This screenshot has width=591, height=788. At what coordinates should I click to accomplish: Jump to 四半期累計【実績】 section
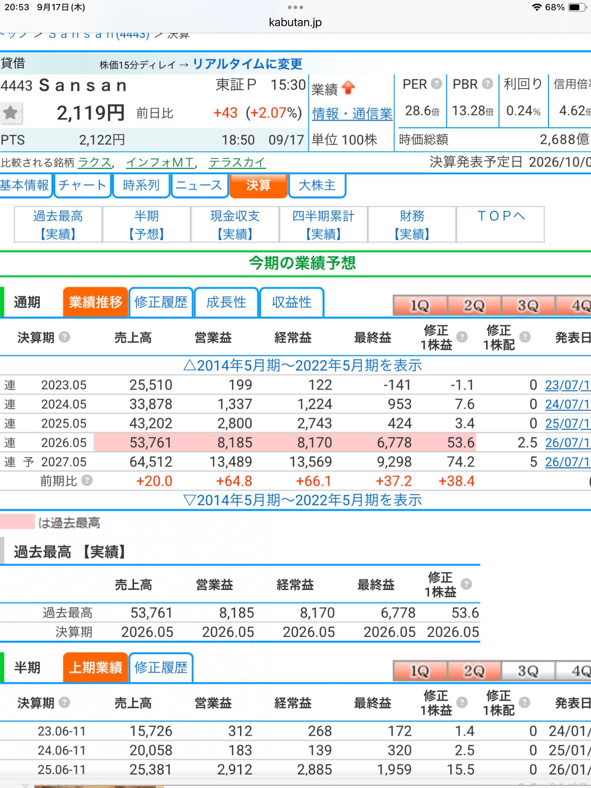click(323, 225)
